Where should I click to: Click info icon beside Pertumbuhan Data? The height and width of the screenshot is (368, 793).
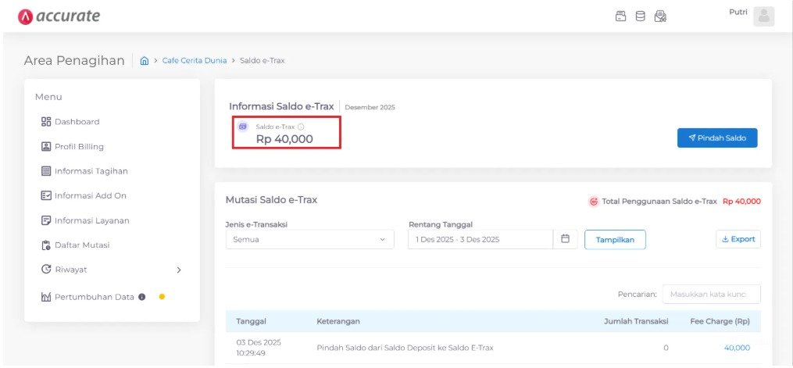click(141, 297)
